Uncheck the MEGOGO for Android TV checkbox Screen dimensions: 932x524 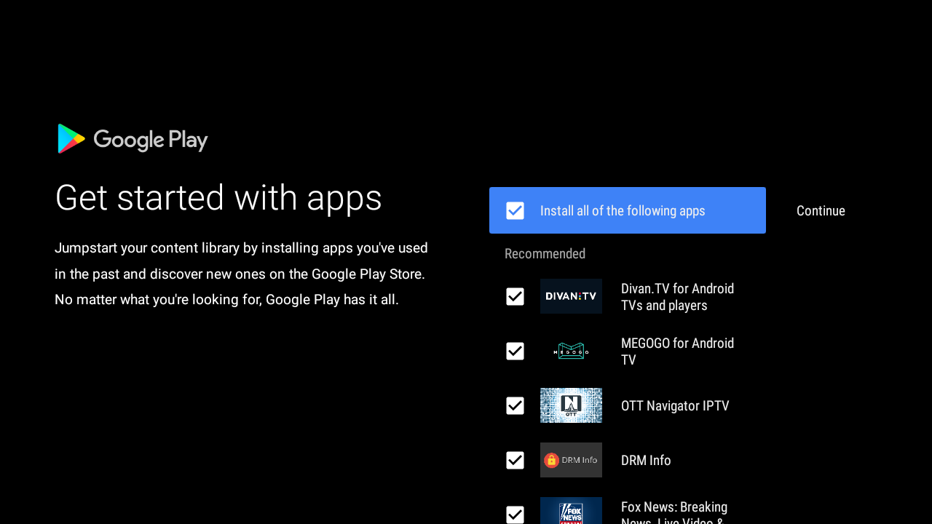pos(515,351)
